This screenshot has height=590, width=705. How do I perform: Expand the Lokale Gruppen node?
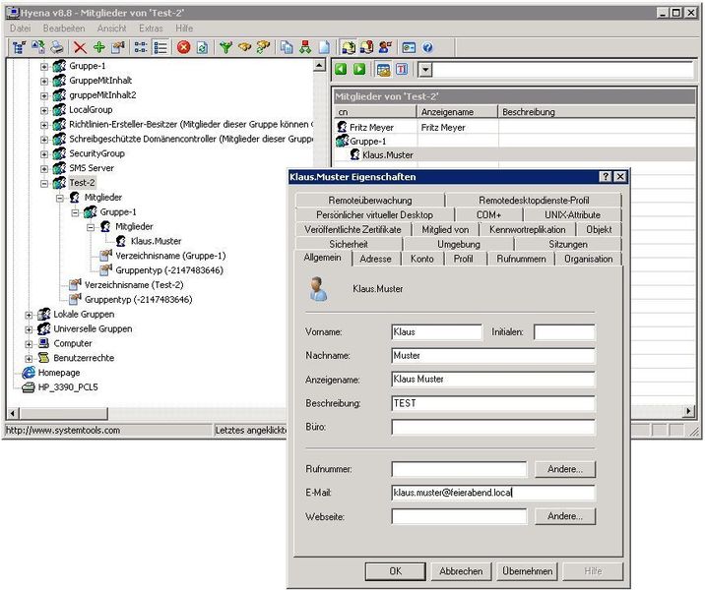pyautogui.click(x=29, y=316)
